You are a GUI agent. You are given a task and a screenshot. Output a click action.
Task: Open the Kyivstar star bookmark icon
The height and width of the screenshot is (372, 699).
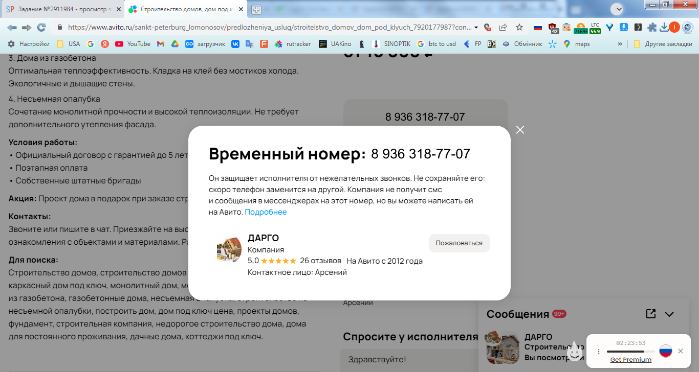coord(552,44)
